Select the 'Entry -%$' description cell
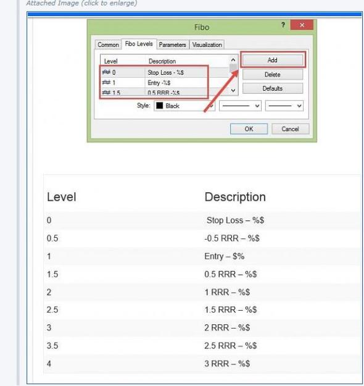Screen dimensions: 364x386 pos(159,83)
